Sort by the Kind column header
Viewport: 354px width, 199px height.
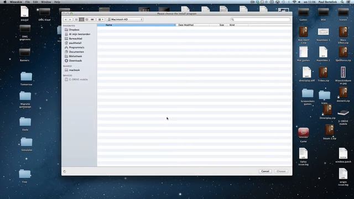point(238,25)
